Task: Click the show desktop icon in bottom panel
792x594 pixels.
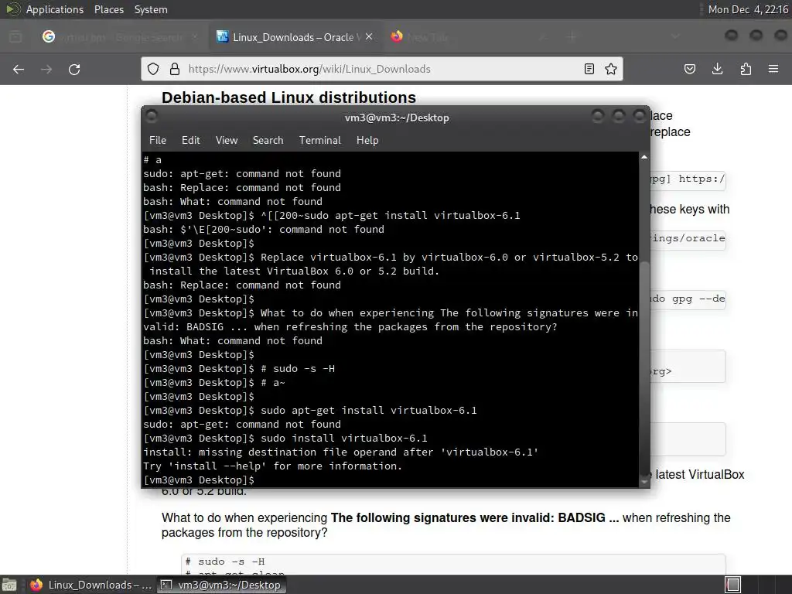Action: pos(9,585)
